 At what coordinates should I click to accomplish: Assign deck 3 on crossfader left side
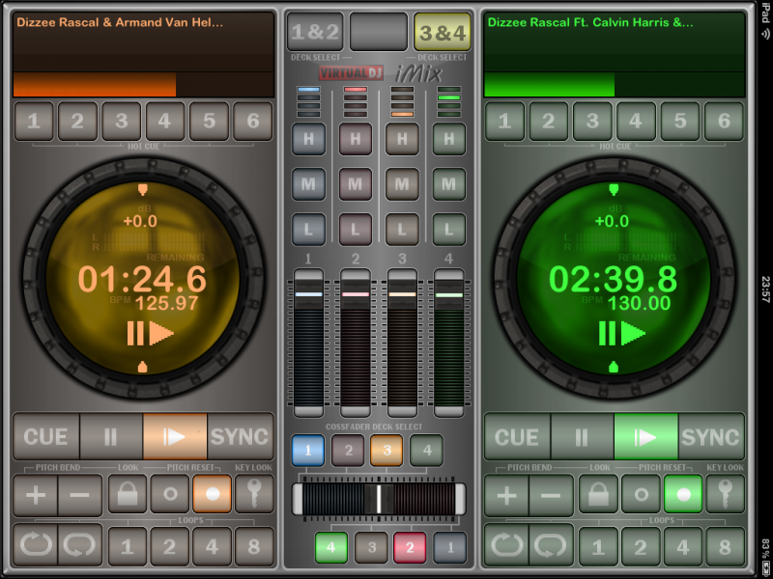pos(386,450)
